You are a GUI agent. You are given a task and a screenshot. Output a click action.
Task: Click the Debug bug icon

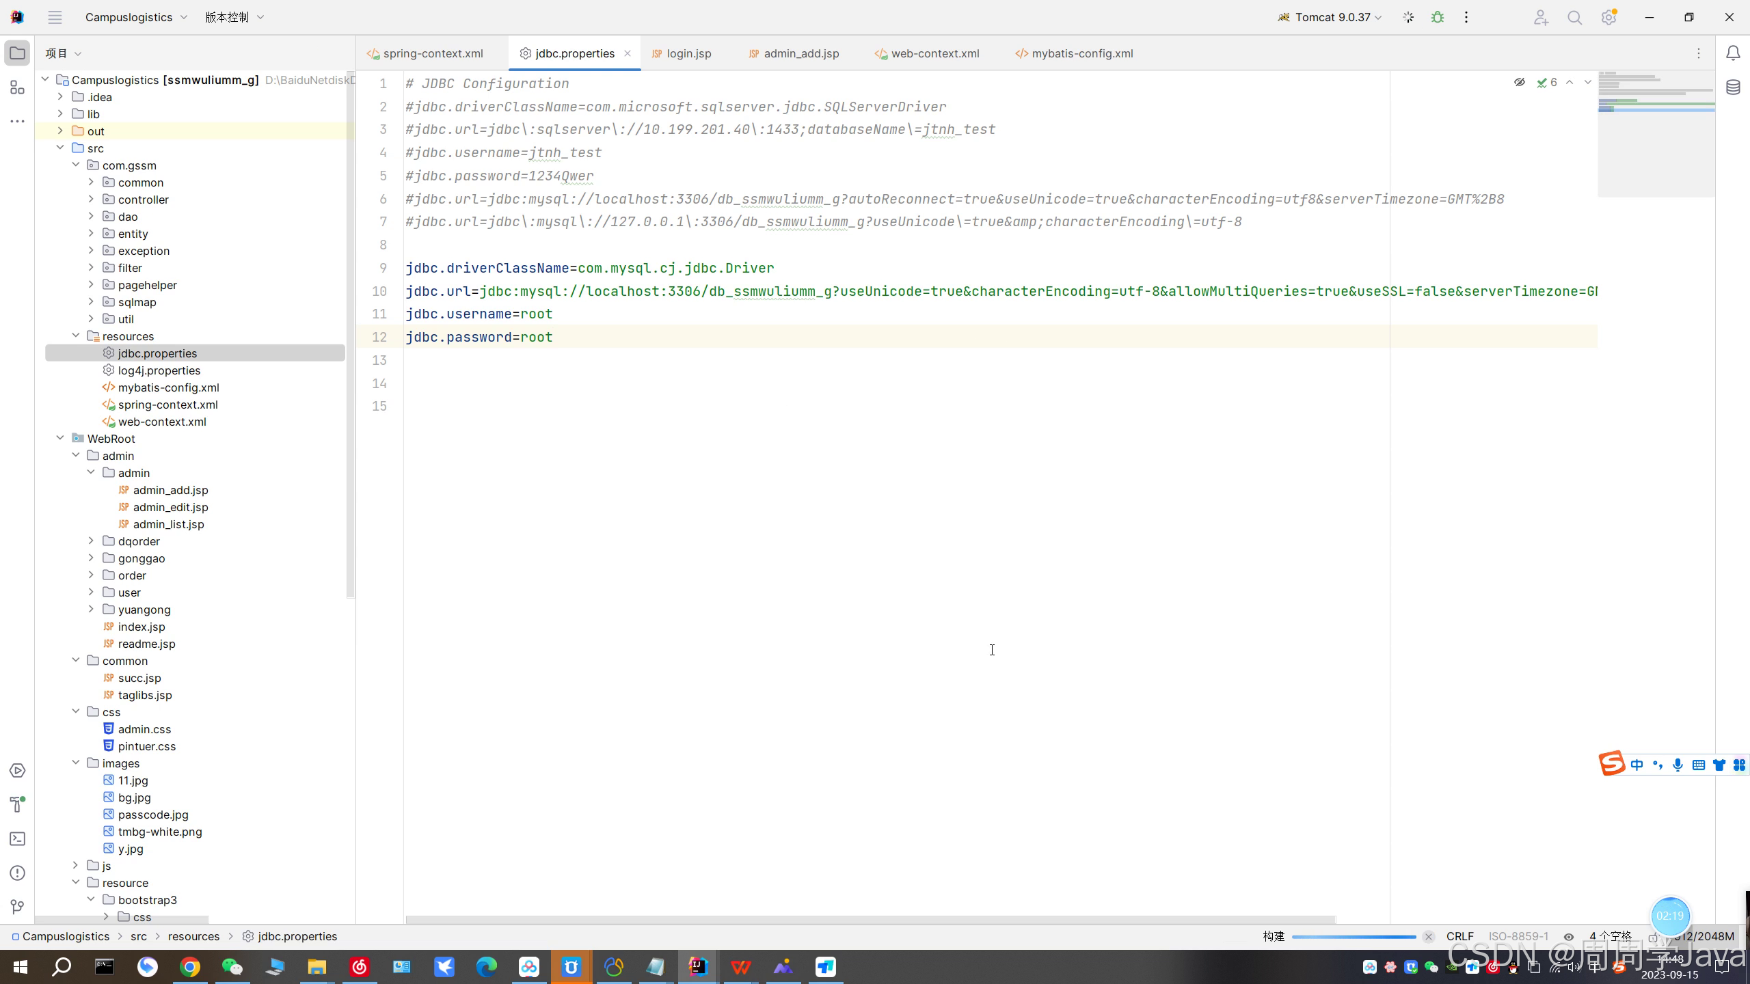pyautogui.click(x=1438, y=17)
